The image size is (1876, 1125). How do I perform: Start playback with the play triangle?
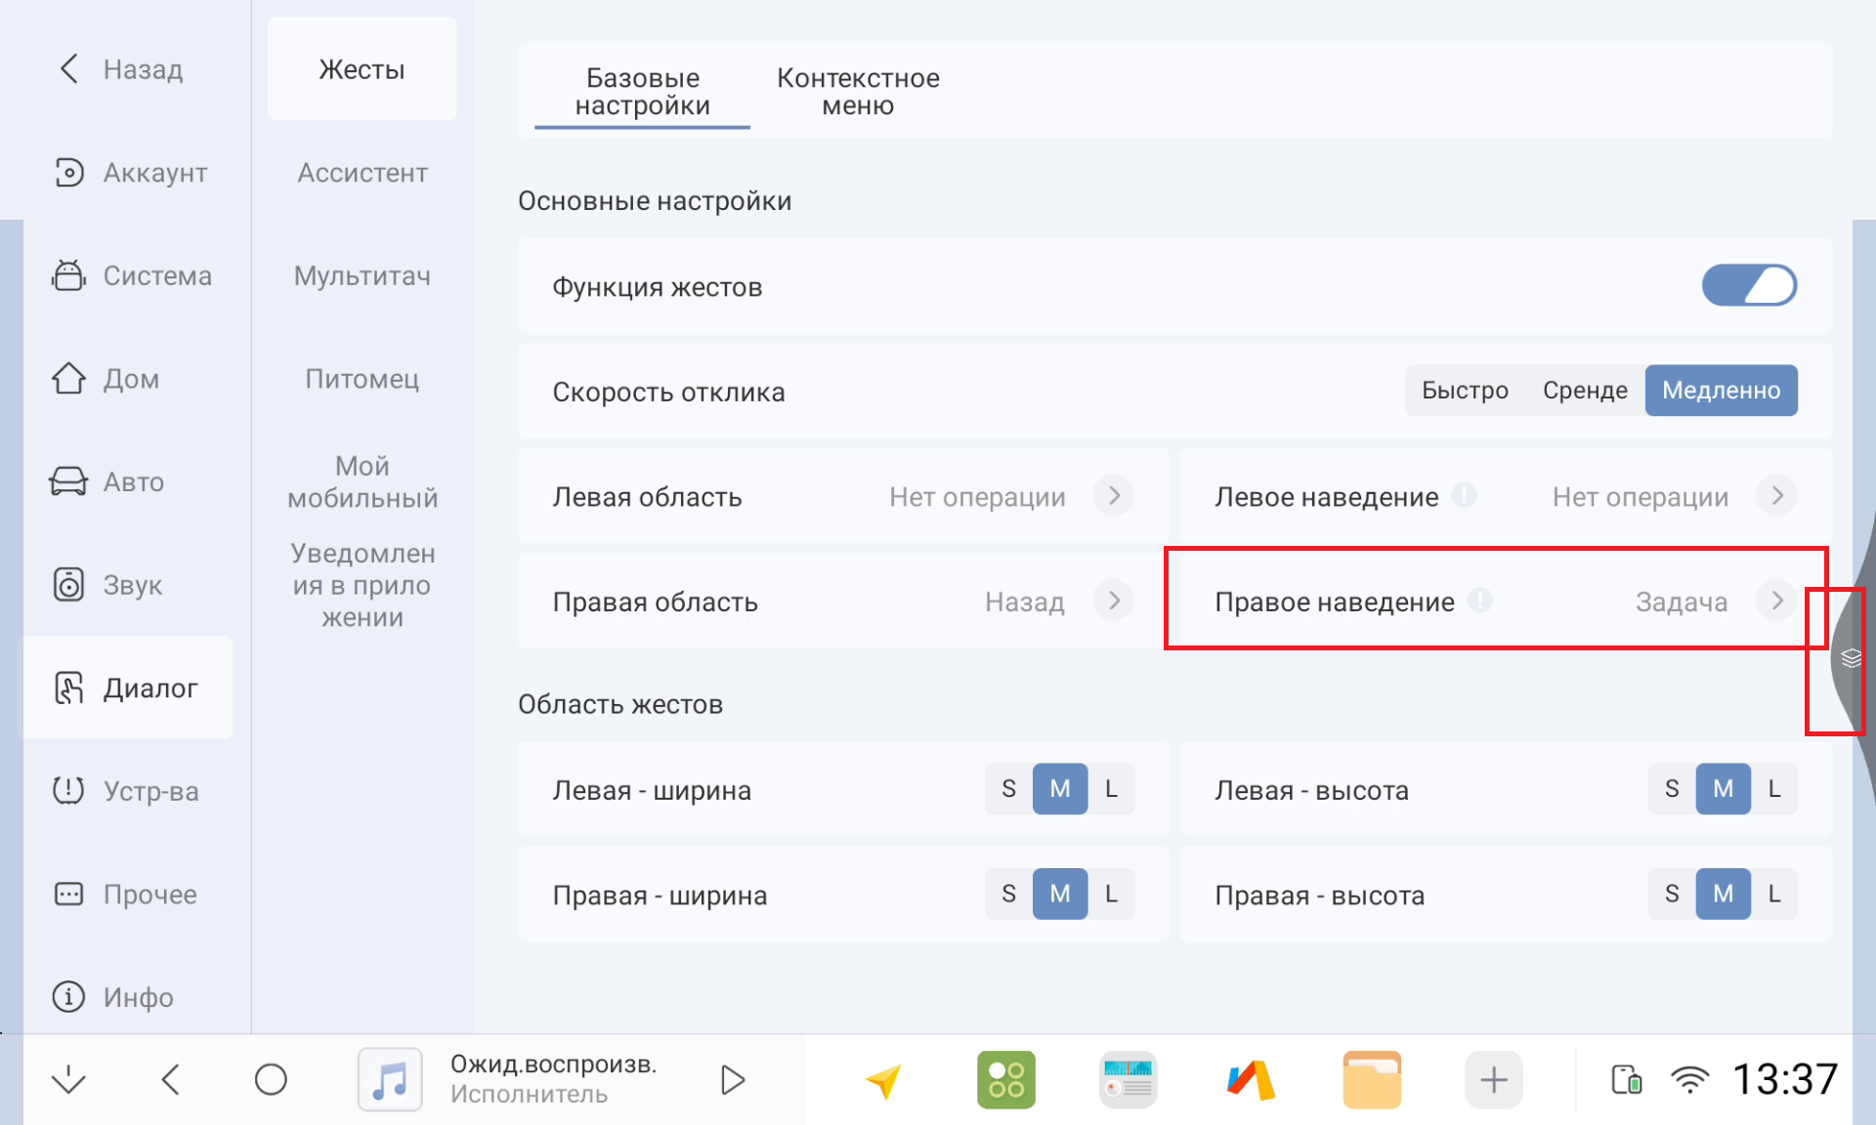tap(733, 1079)
